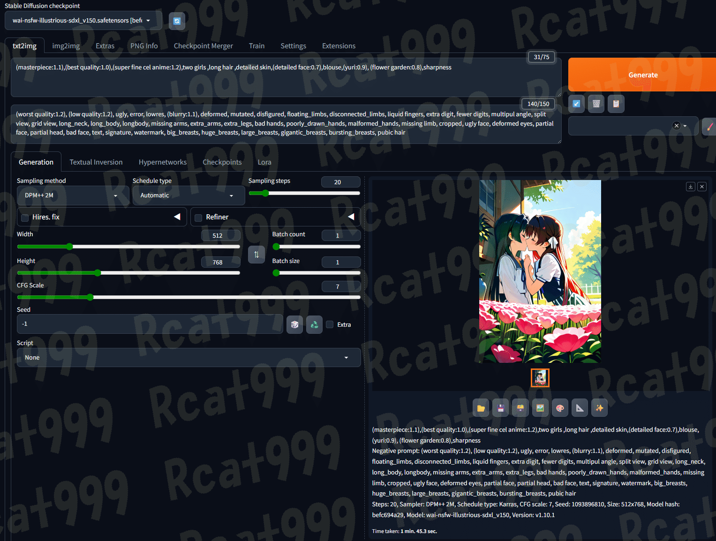
Task: Refresh the Stable Diffusion checkpoint list
Action: pyautogui.click(x=177, y=21)
